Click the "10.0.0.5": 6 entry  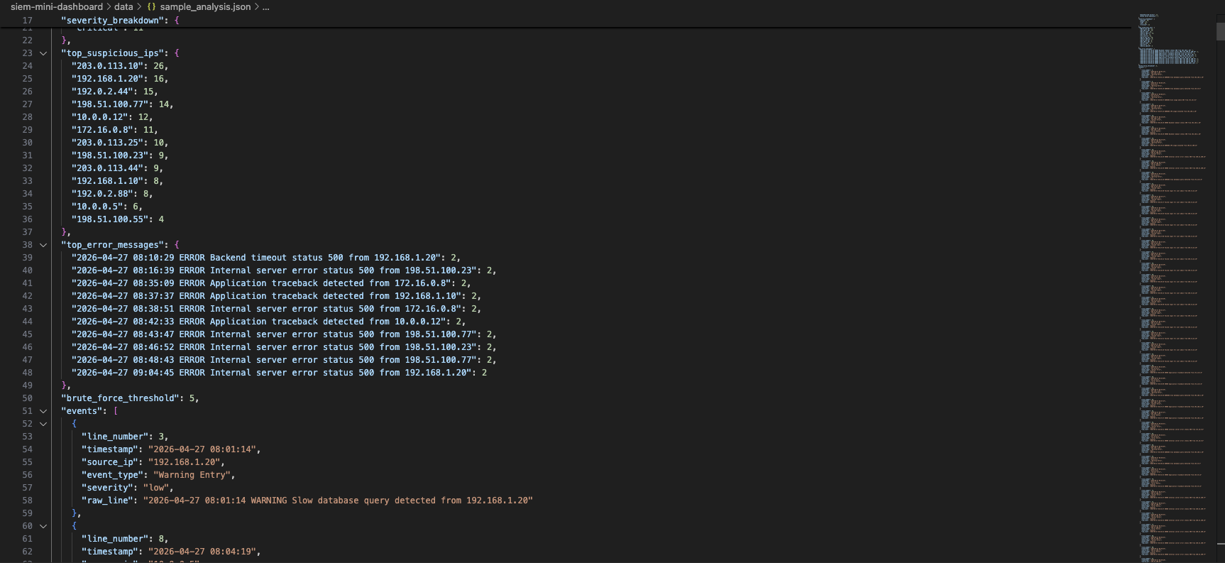[x=106, y=207]
